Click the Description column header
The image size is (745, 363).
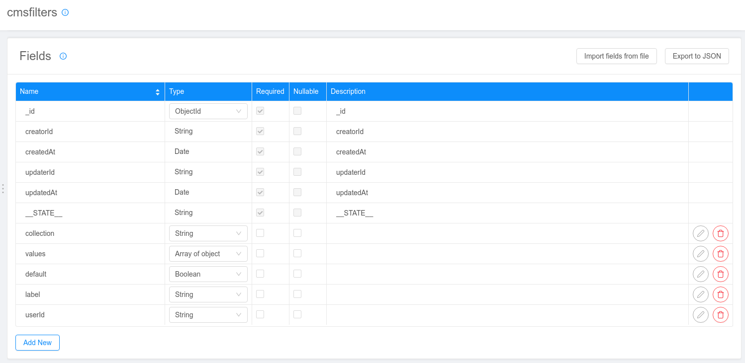[348, 91]
